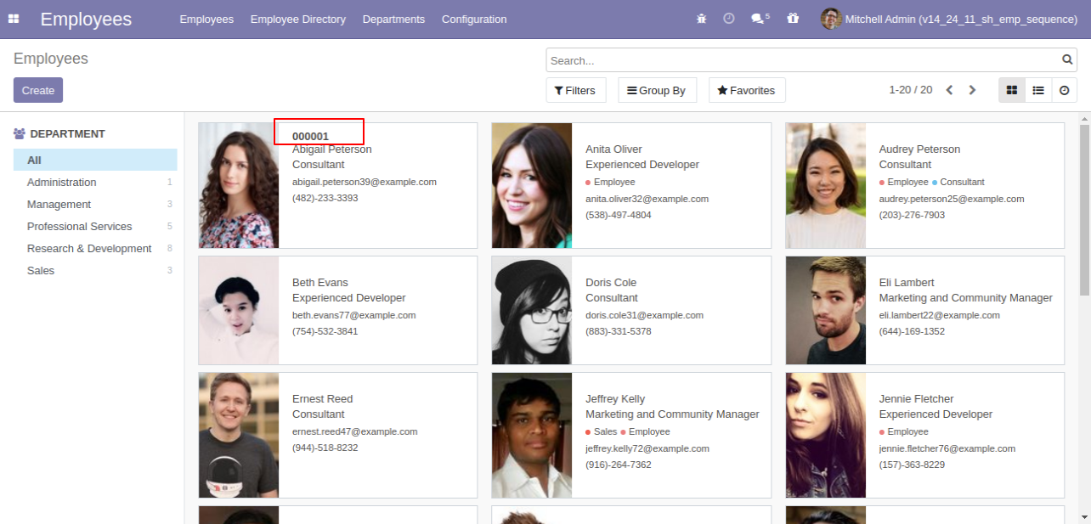Click the pager counter 1-20 / 20

(910, 90)
